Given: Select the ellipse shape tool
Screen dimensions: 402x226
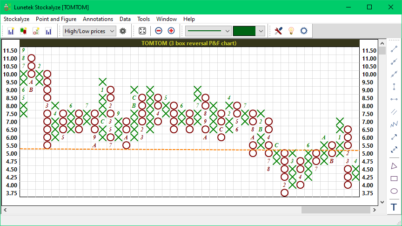Looking at the screenshot, I should click(394, 191).
